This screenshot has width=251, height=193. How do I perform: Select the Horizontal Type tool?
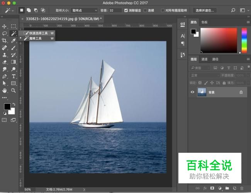click(x=14, y=76)
